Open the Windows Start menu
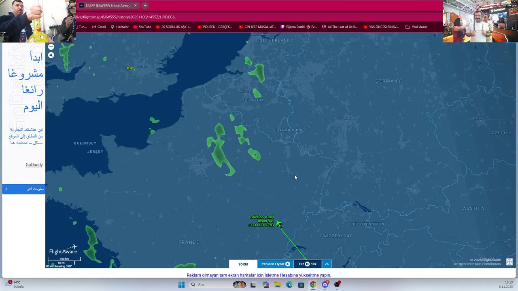 tap(181, 285)
